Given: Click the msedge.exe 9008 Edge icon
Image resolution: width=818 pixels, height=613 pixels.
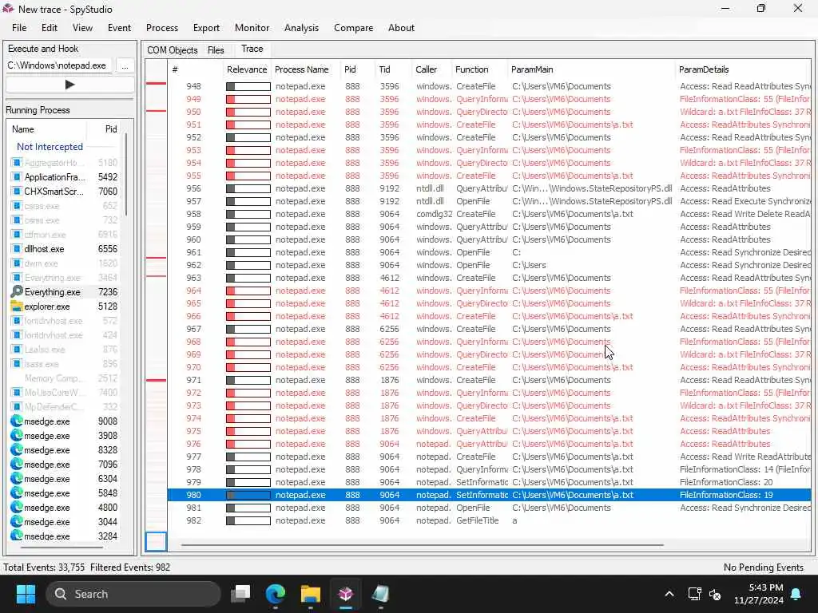Looking at the screenshot, I should point(17,421).
